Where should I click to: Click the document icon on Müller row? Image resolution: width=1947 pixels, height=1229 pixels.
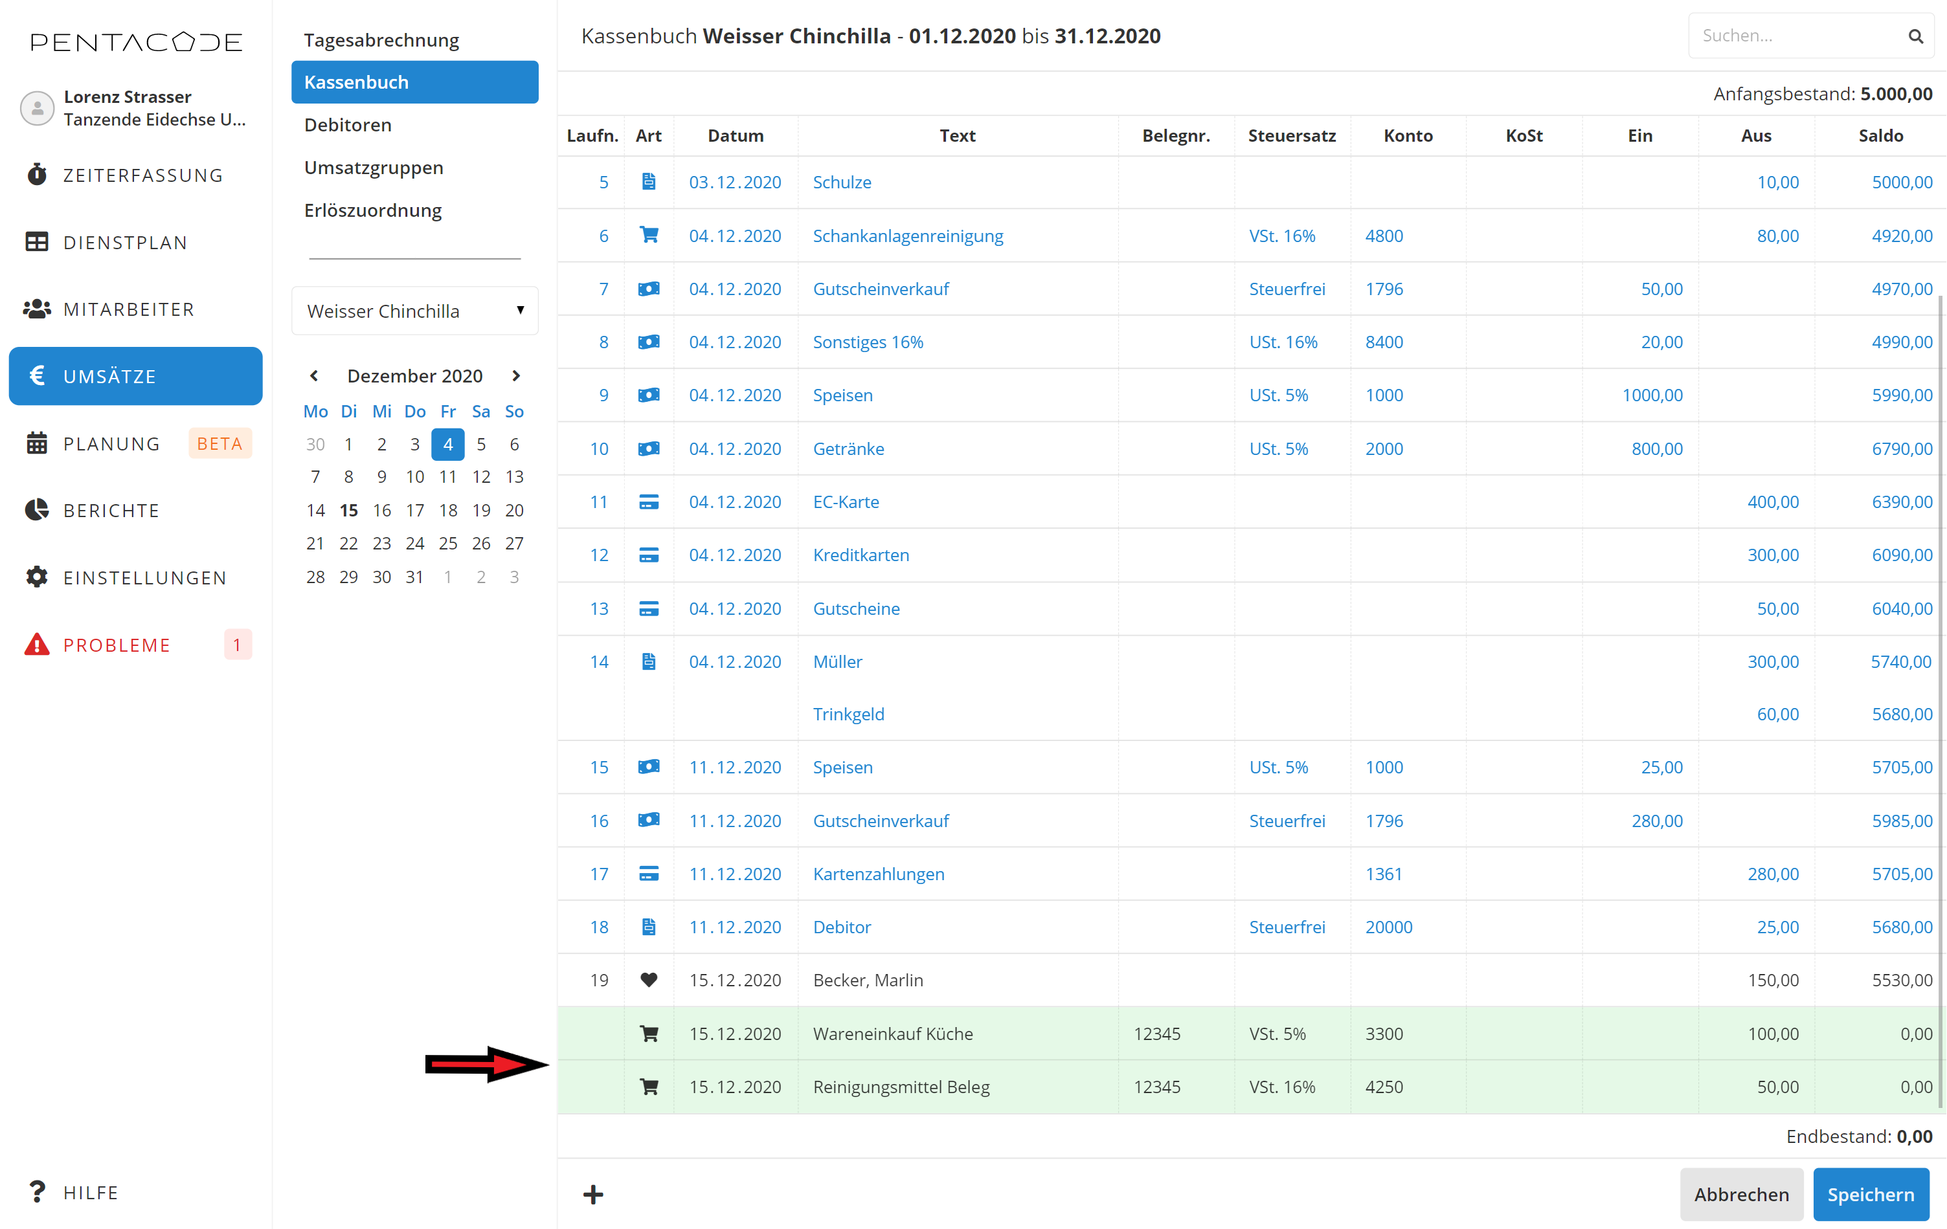click(649, 661)
